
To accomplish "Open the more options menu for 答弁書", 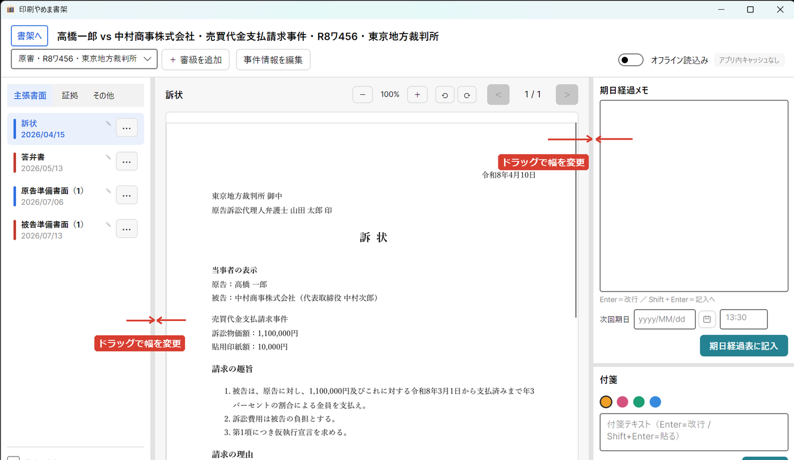I will pyautogui.click(x=126, y=162).
